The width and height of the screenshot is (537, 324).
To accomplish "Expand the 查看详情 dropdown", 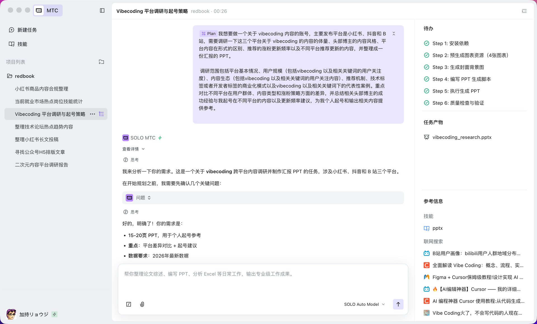I will [133, 149].
